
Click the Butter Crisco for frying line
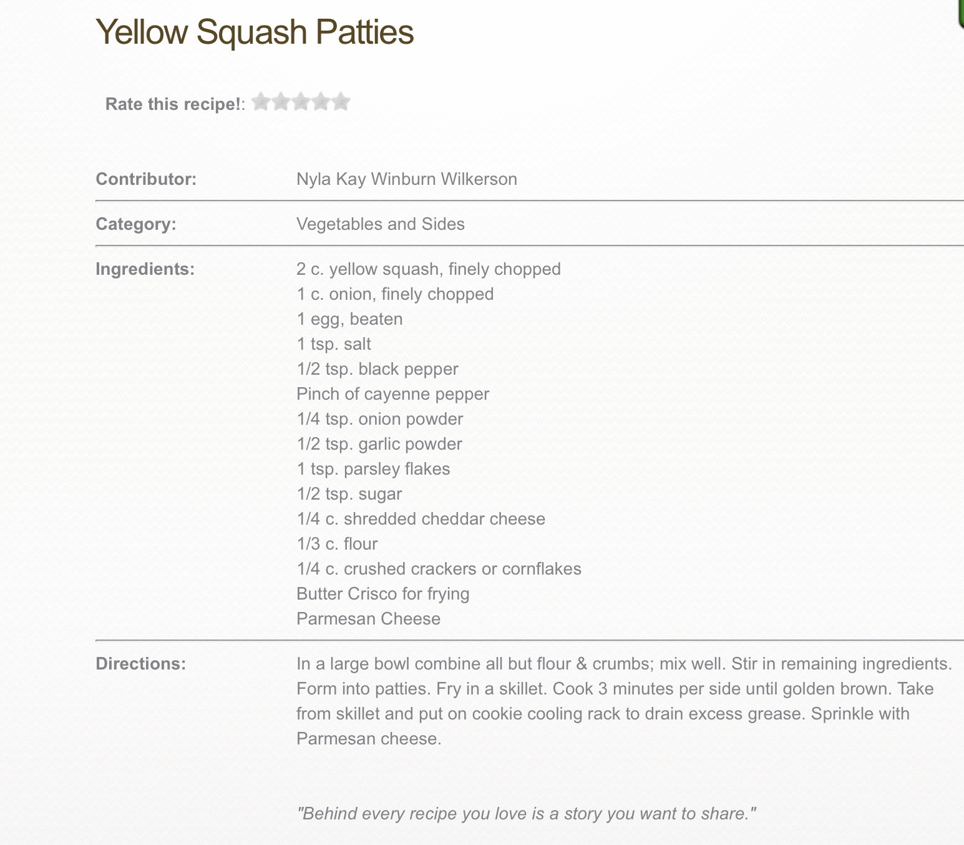(x=382, y=594)
